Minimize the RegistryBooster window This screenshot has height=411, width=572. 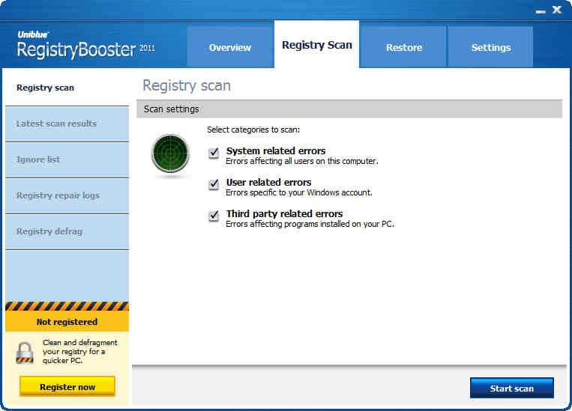541,11
